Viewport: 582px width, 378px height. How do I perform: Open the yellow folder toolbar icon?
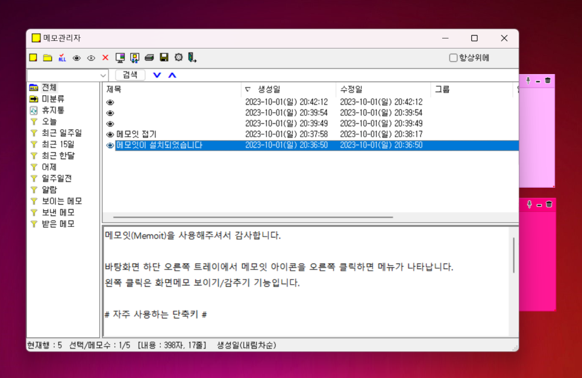48,58
